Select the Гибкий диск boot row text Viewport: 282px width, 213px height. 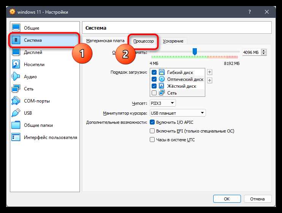(x=180, y=73)
